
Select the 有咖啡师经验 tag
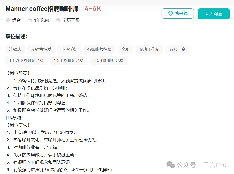[x=99, y=49]
